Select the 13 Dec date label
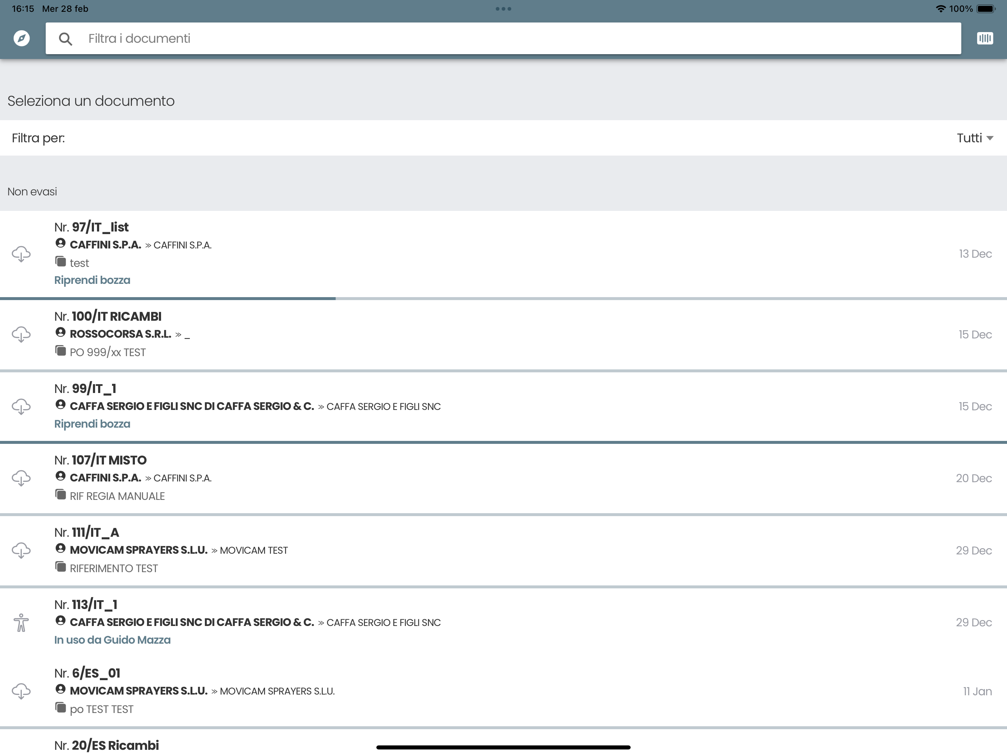This screenshot has height=755, width=1007. click(x=975, y=254)
